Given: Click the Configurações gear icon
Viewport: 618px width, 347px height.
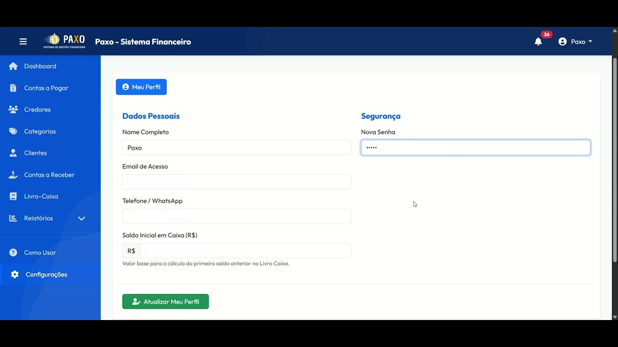Looking at the screenshot, I should click(14, 274).
